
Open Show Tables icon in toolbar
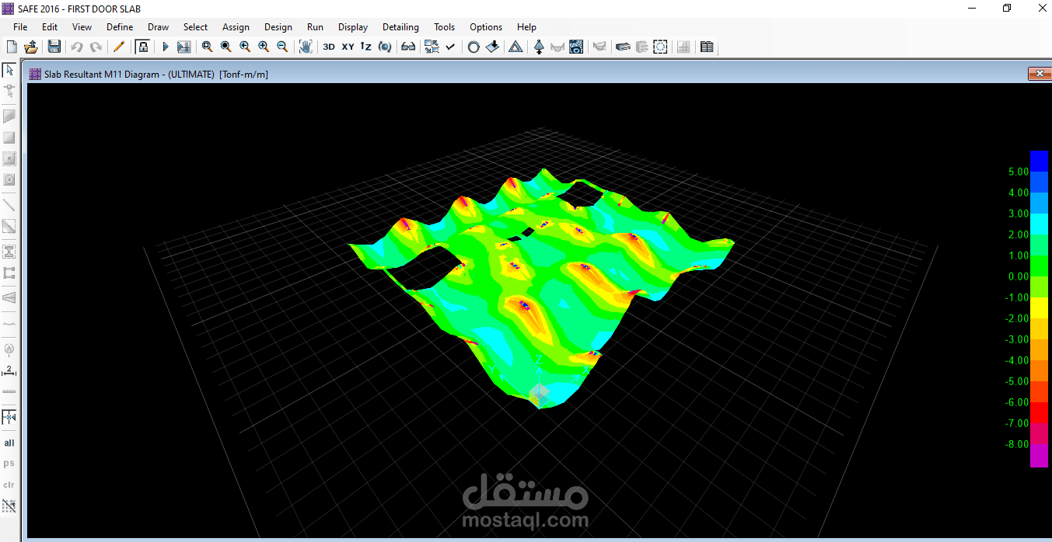(x=707, y=47)
